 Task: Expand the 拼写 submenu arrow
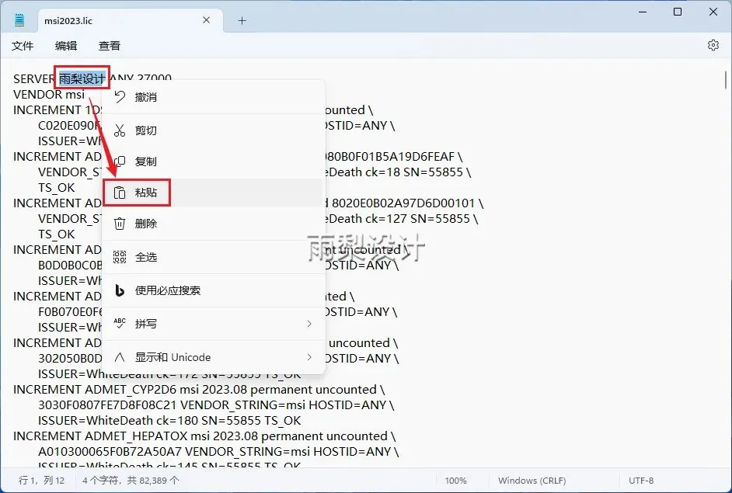pyautogui.click(x=309, y=324)
